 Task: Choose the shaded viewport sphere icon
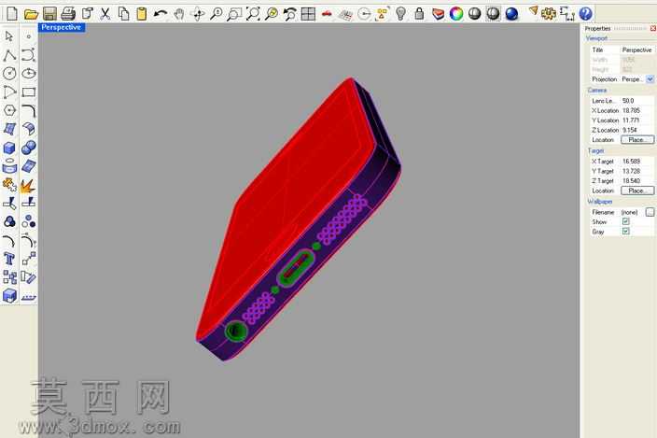tap(474, 14)
